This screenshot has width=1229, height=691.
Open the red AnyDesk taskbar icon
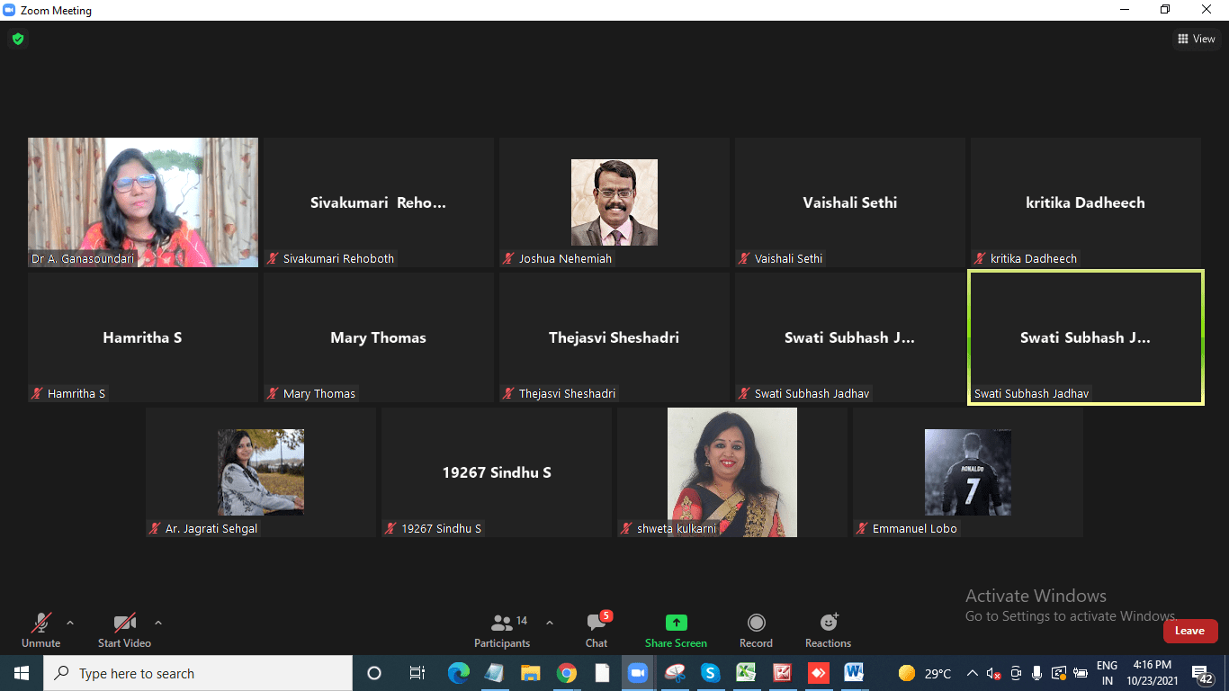[x=818, y=673]
